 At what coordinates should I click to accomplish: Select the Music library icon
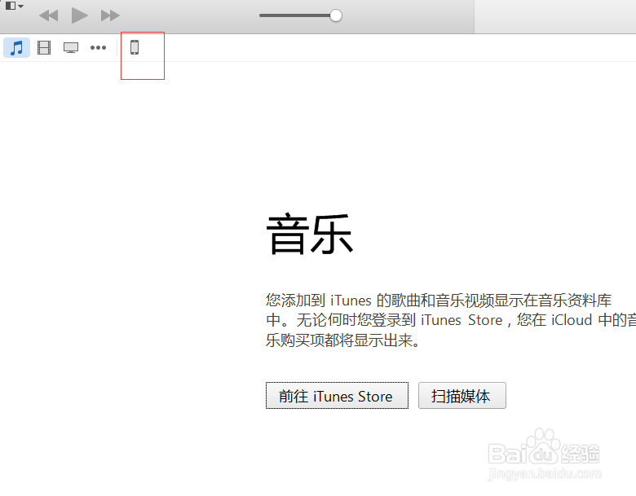click(16, 47)
